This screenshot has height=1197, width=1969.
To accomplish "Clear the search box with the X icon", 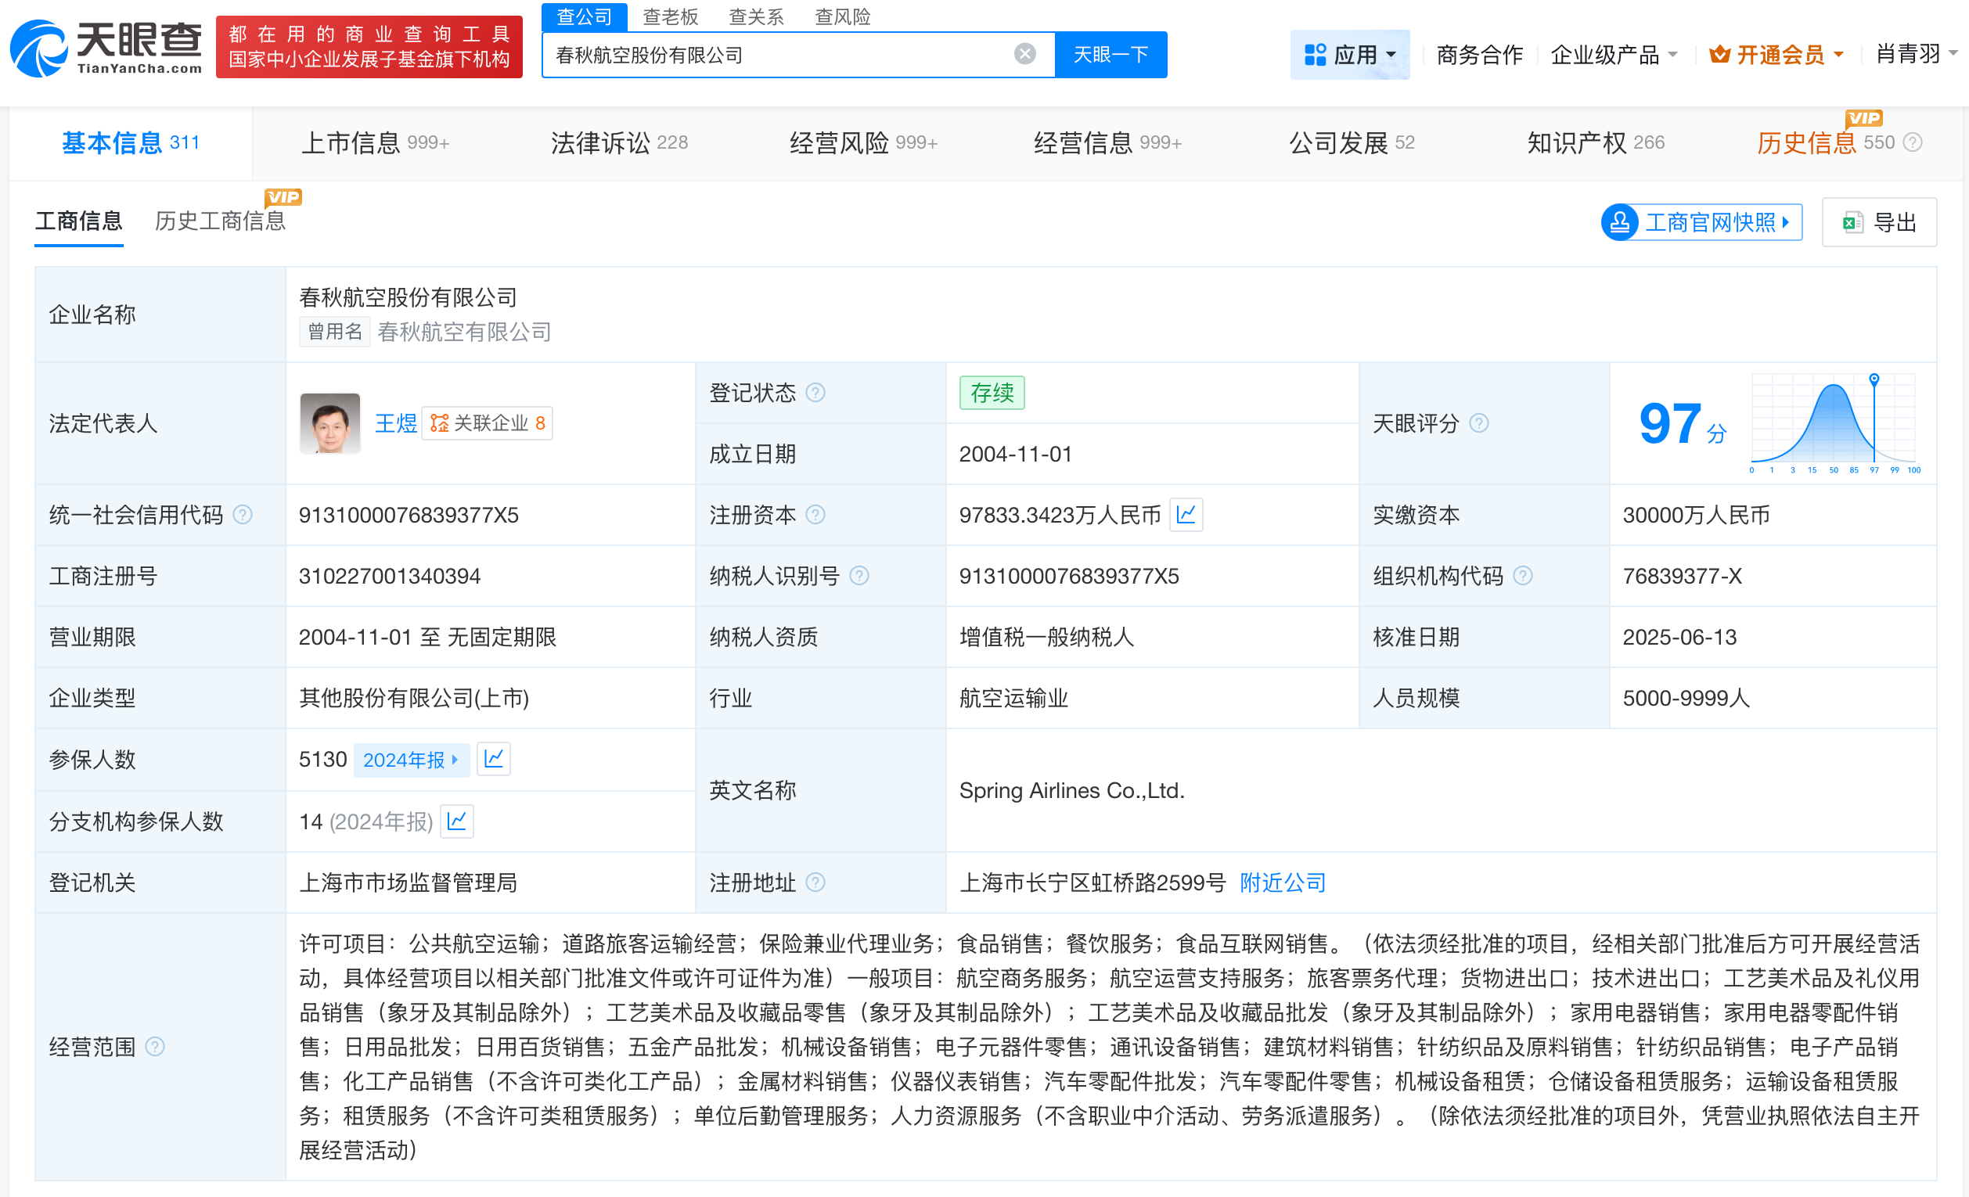I will (1024, 52).
